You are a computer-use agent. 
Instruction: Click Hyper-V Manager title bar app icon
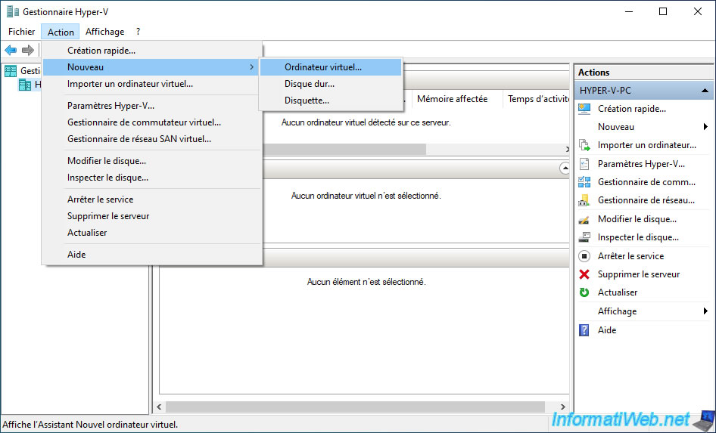click(12, 12)
